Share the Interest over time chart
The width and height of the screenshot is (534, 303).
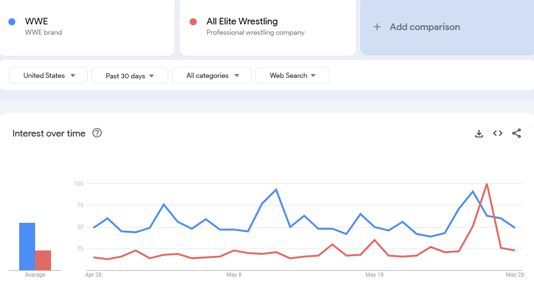(516, 134)
